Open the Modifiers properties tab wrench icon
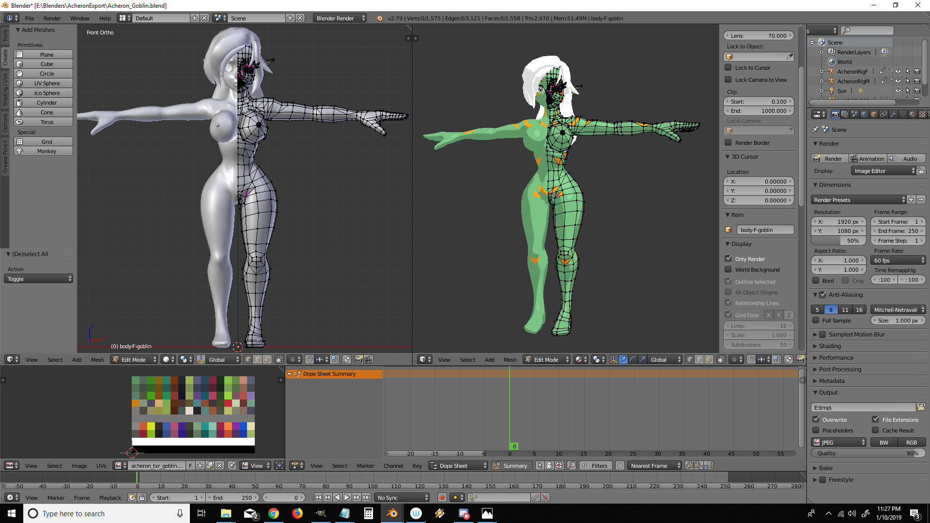 893,114
